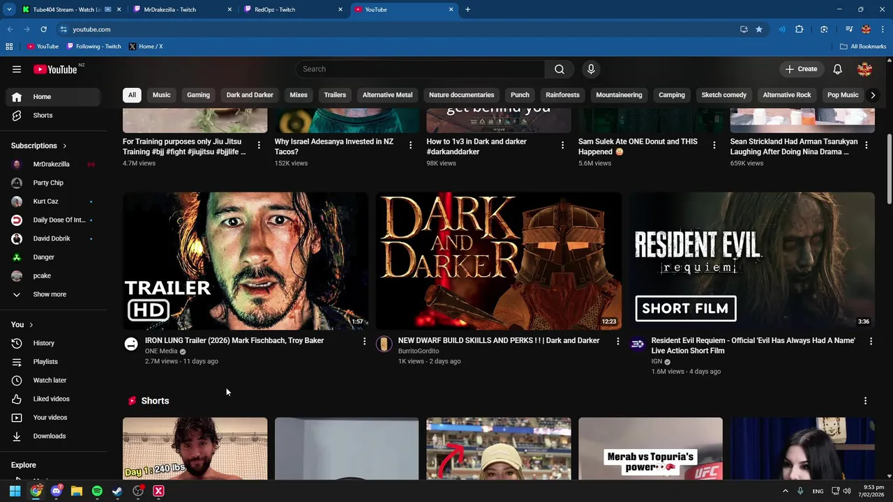Play the Dark and Darker dwarf thumbnail
This screenshot has height=502, width=893.
(x=499, y=261)
